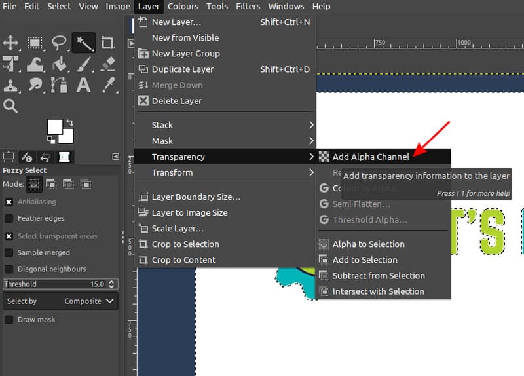This screenshot has height=376, width=524.
Task: Enable Feather edges option
Action: (9, 218)
